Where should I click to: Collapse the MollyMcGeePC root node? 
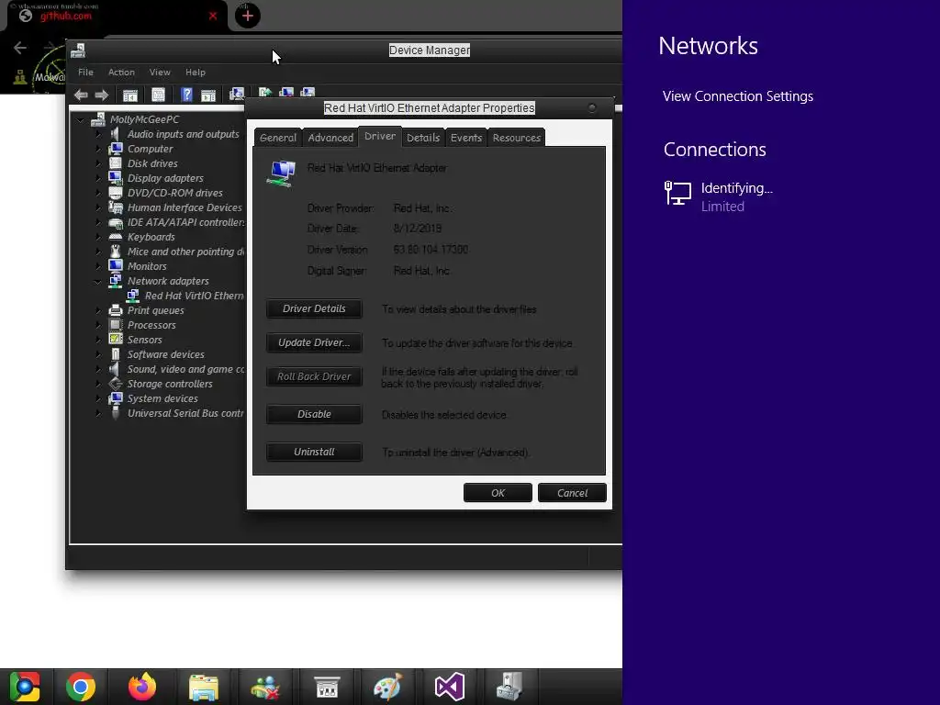click(81, 120)
